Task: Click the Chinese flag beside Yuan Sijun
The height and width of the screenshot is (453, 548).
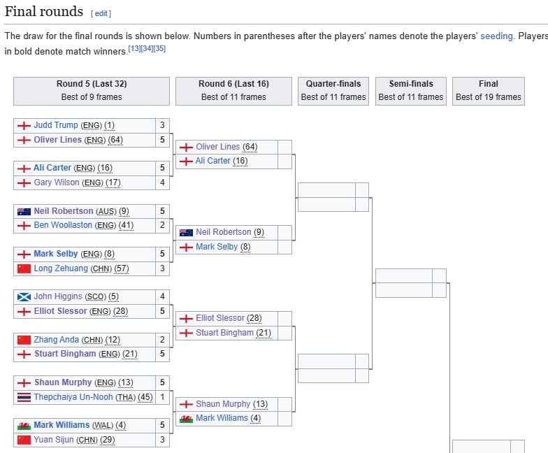Action: (24, 440)
